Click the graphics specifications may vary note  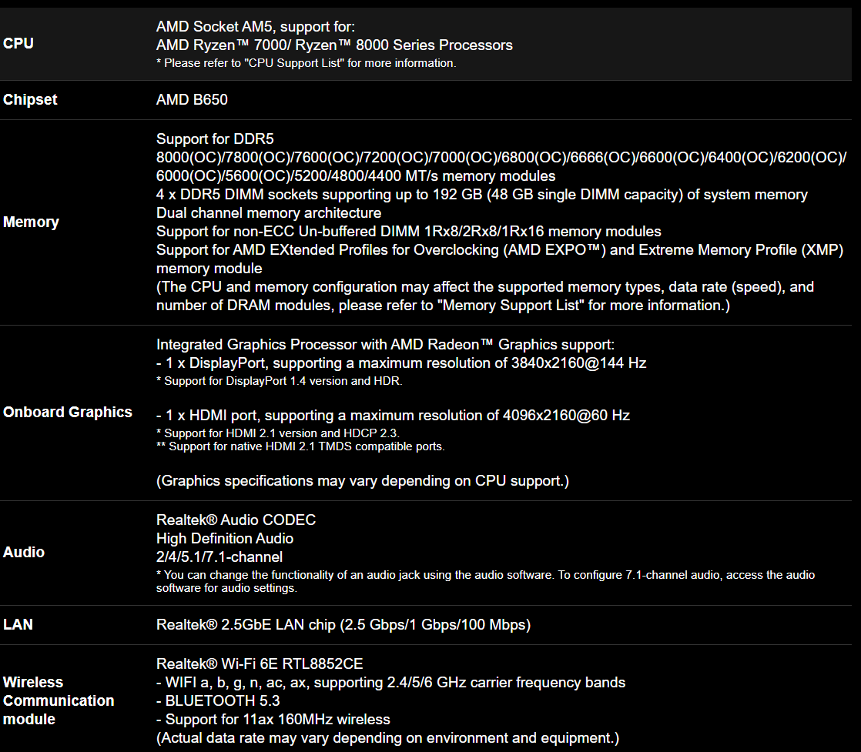coord(363,481)
